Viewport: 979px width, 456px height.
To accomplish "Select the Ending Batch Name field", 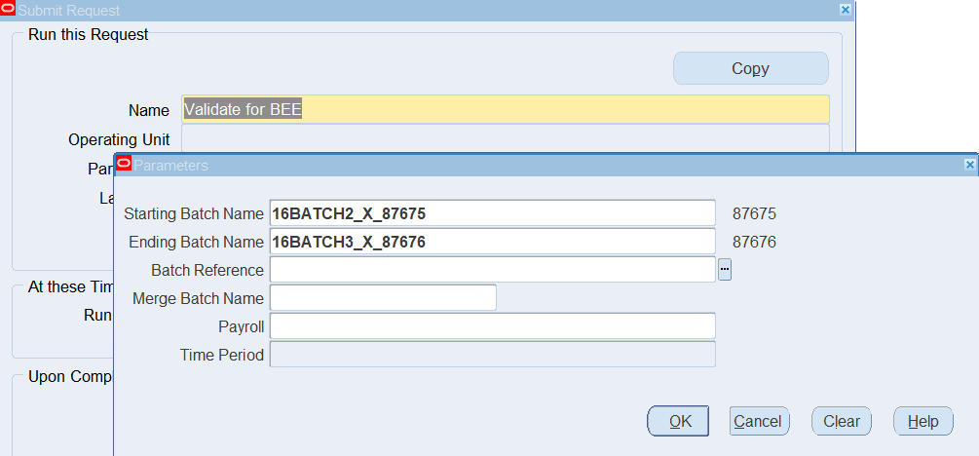I will click(492, 242).
